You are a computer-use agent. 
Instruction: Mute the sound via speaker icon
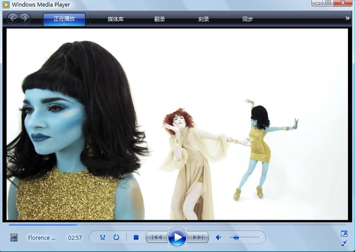click(218, 237)
